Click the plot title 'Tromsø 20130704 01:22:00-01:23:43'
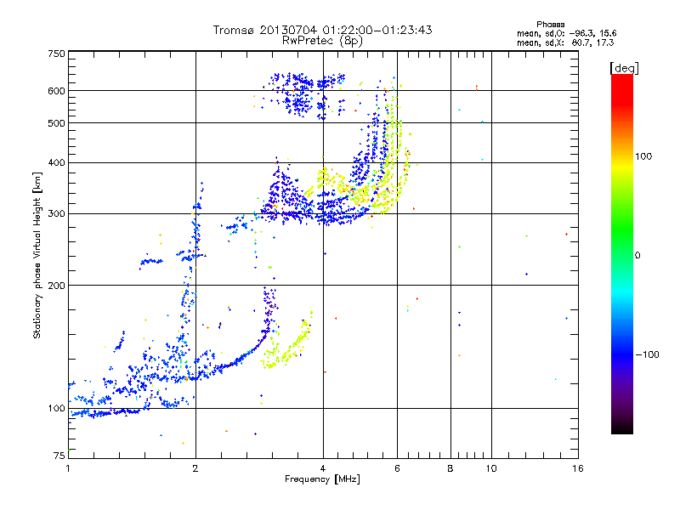 click(x=322, y=30)
